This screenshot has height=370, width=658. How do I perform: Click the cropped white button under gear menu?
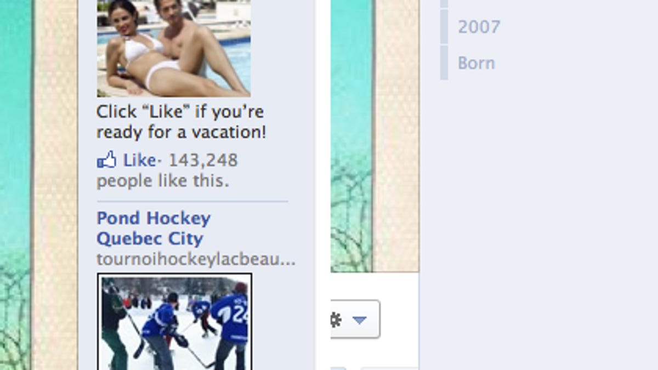[x=389, y=368]
